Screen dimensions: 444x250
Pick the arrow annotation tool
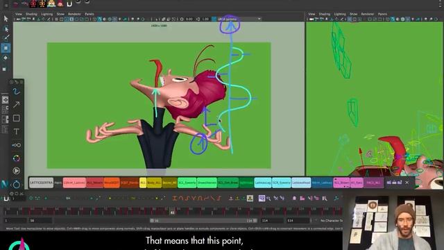coord(16,105)
